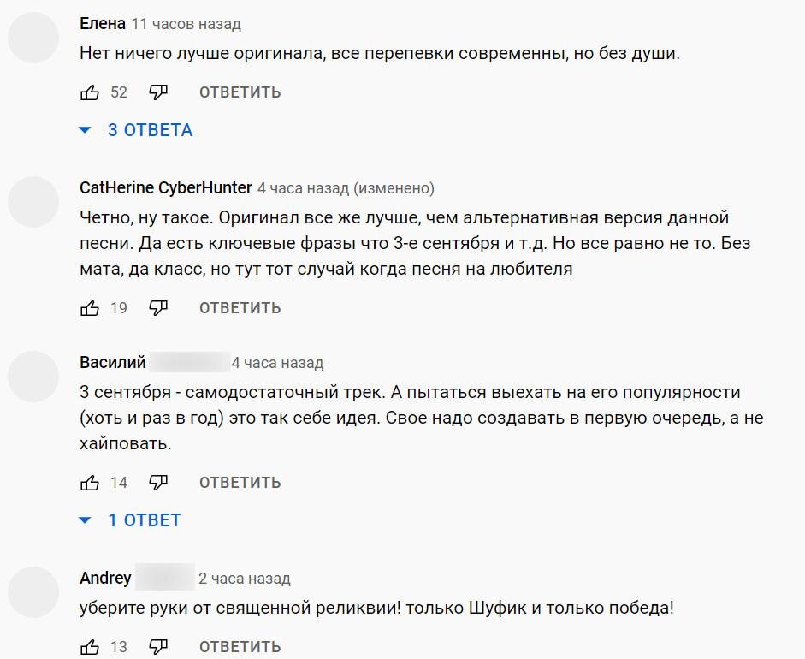Expand the 3 ОТВЕТА replies under Елена's comment
This screenshot has width=805, height=659.
[x=151, y=129]
